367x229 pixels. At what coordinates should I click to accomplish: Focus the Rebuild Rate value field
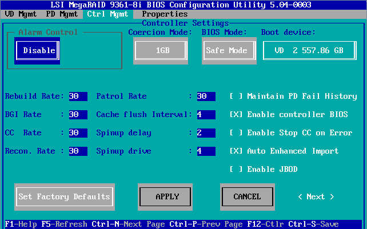point(78,97)
